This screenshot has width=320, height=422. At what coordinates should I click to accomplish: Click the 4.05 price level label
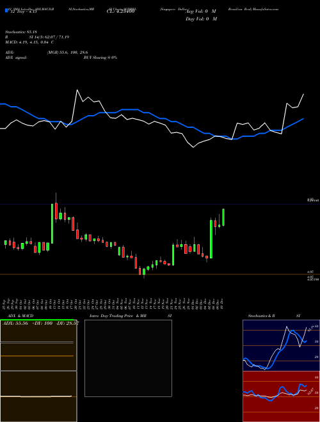pyautogui.click(x=310, y=272)
